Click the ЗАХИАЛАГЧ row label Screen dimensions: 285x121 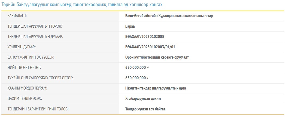19,16
